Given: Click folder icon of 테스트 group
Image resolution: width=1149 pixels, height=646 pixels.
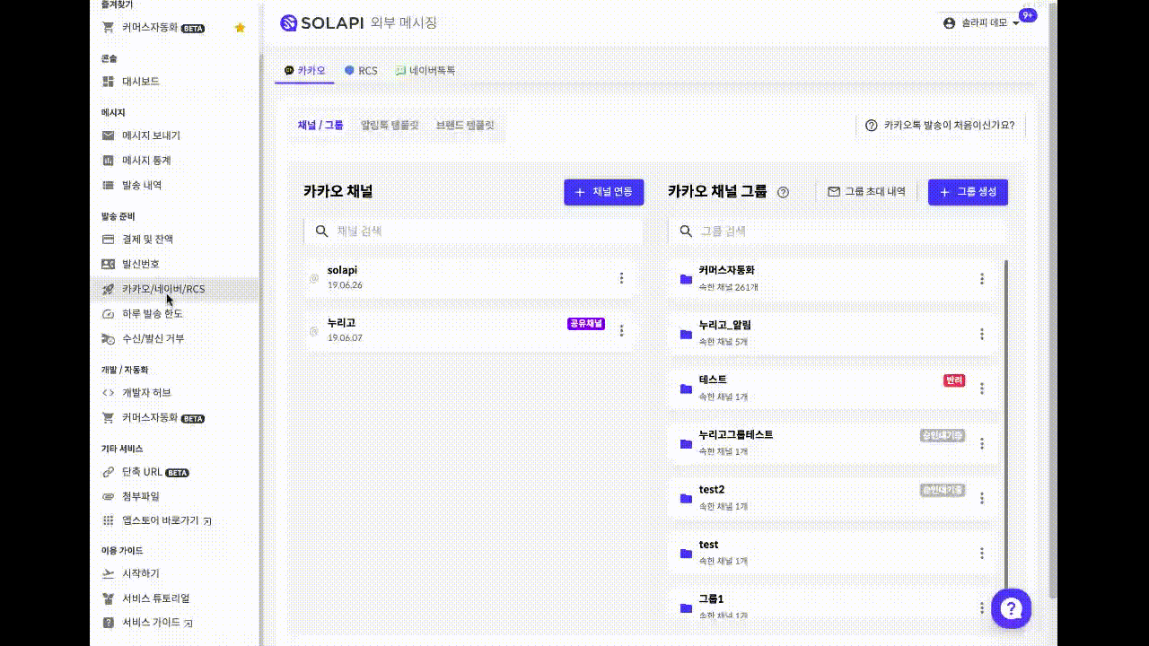Looking at the screenshot, I should coord(686,389).
